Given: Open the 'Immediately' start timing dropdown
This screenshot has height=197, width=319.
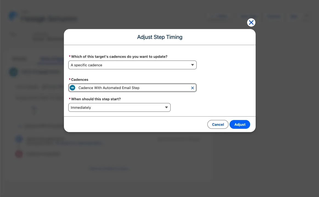Looking at the screenshot, I should tap(119, 107).
